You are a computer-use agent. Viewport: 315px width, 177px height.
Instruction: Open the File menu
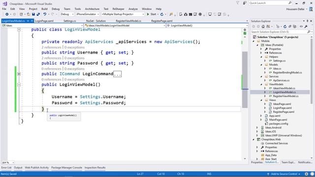point(4,9)
